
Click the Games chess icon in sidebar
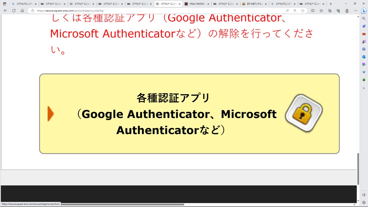coord(364,41)
